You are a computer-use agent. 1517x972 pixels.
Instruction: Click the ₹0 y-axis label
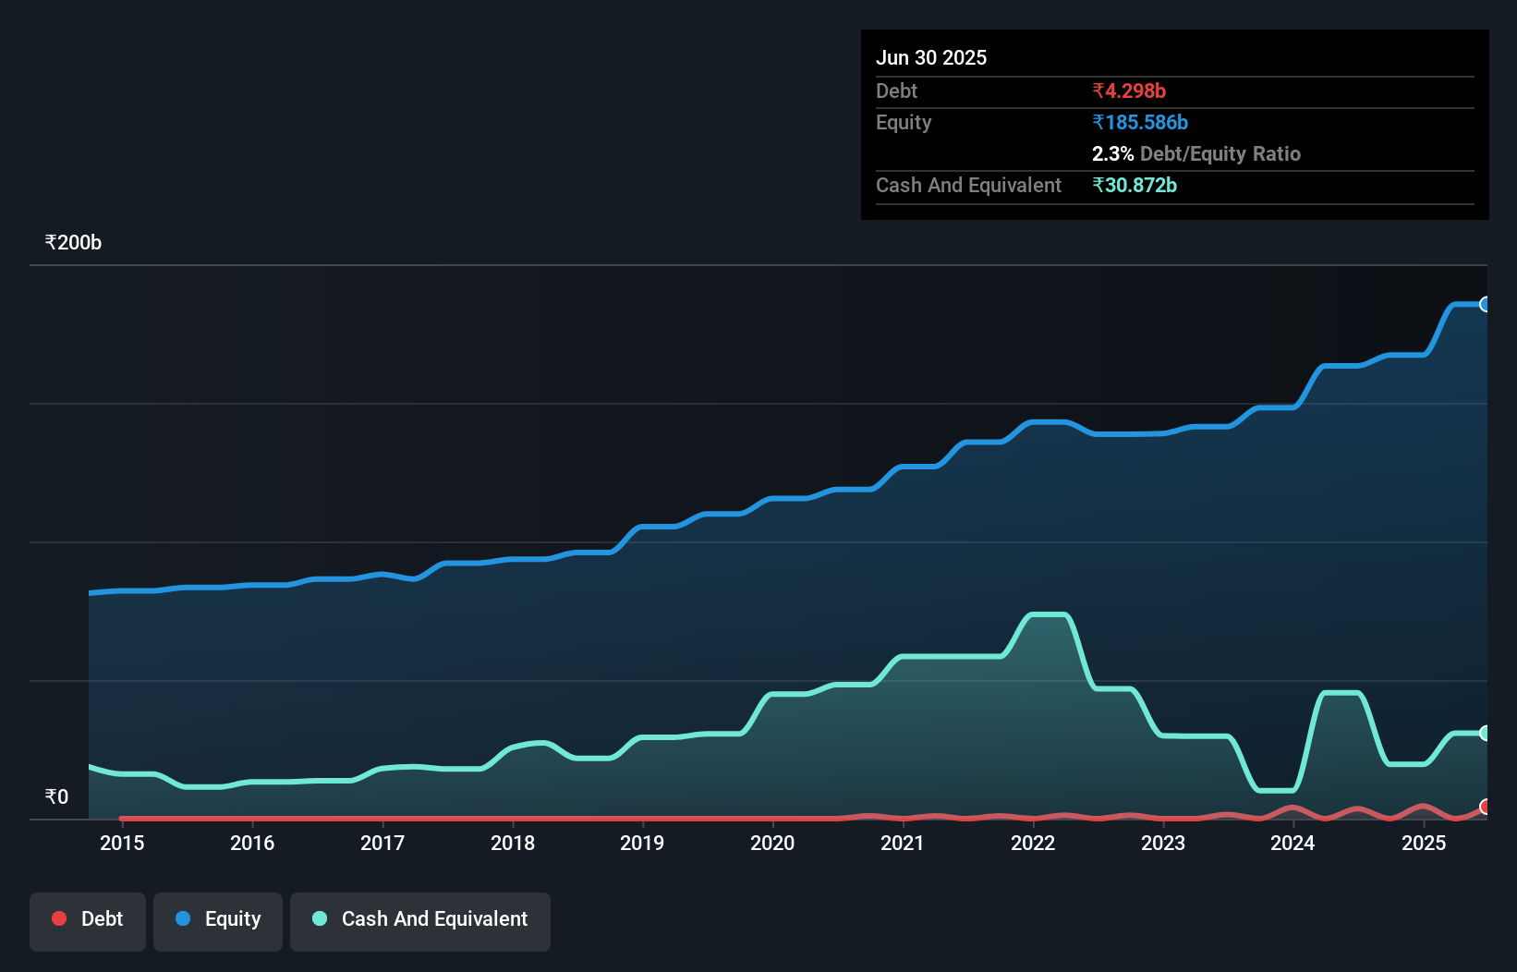56,797
